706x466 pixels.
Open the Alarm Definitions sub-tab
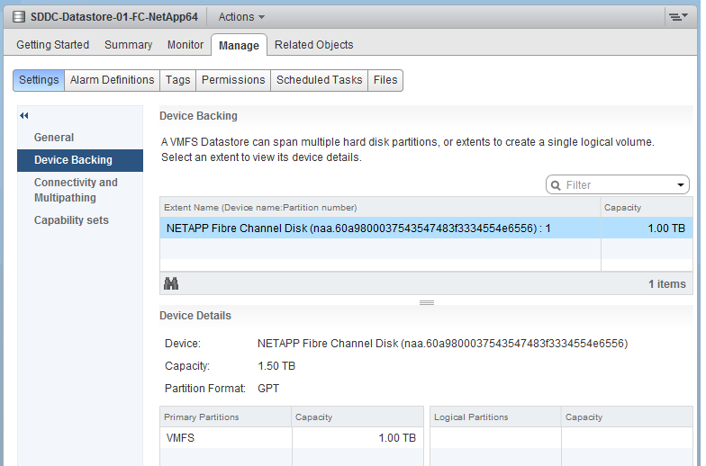point(112,80)
